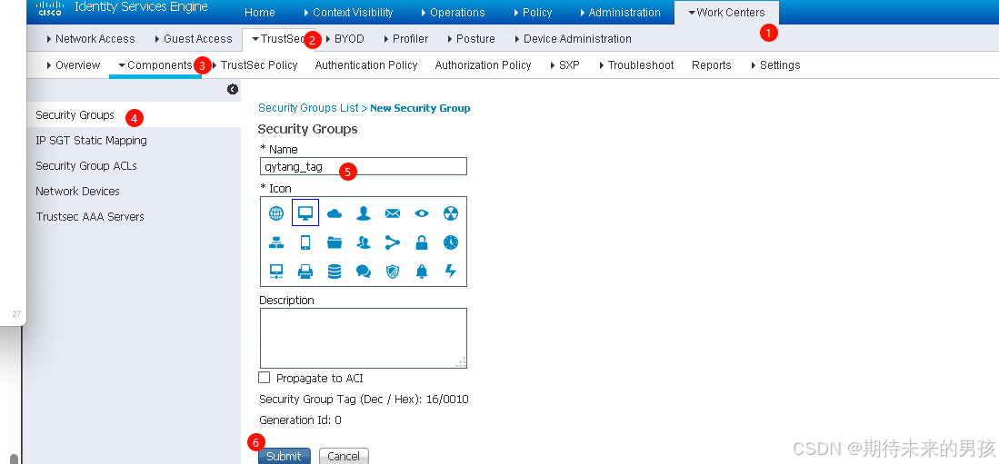This screenshot has height=464, width=999.
Task: Go to the Home tab
Action: click(x=260, y=12)
